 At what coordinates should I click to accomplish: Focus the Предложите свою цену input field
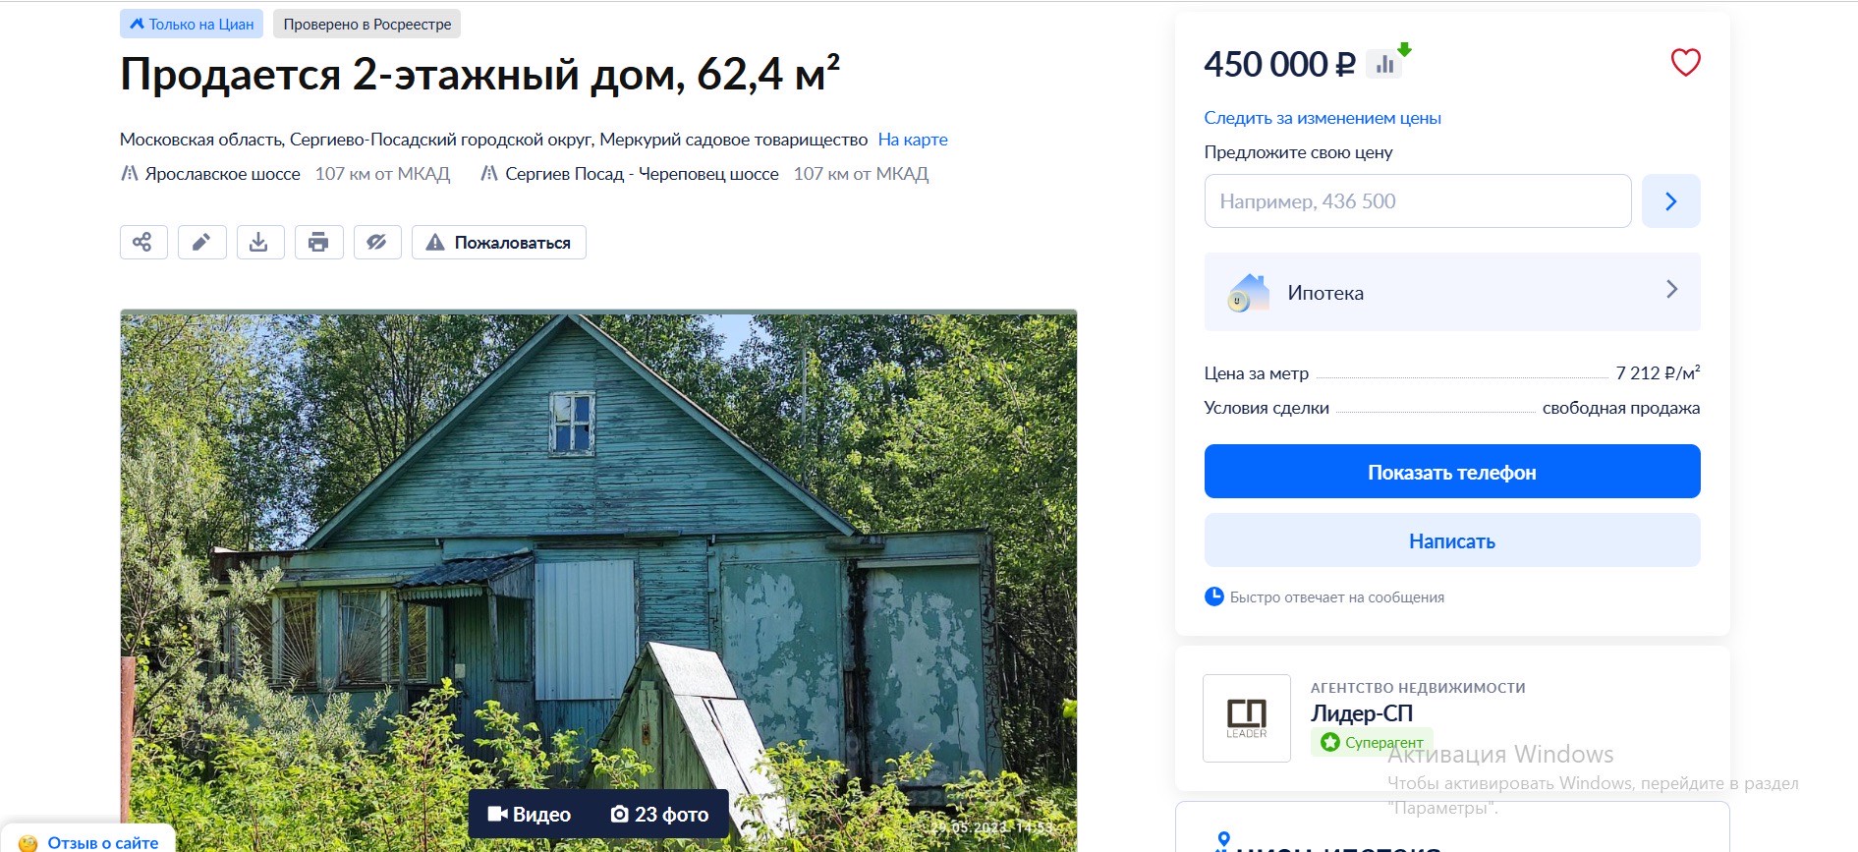[1418, 201]
